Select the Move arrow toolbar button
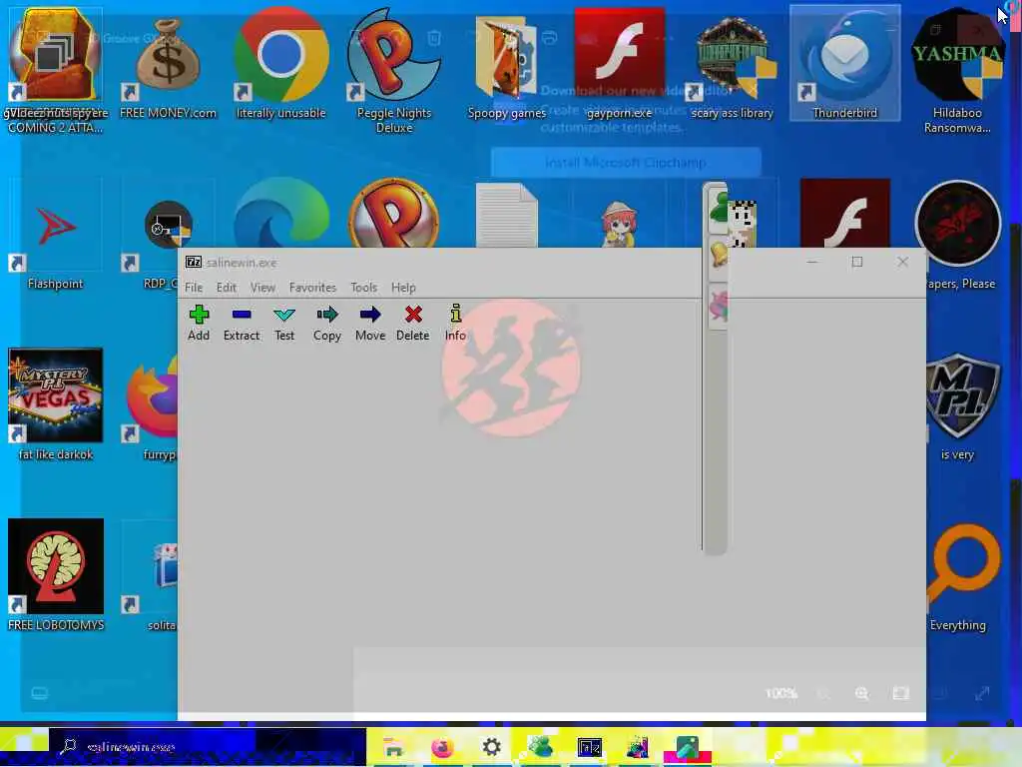This screenshot has height=767, width=1022. click(370, 324)
